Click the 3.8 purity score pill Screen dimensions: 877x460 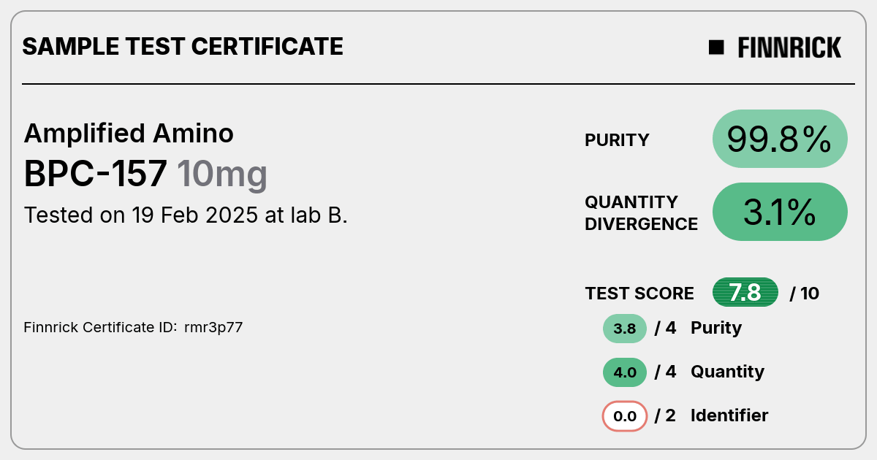625,329
